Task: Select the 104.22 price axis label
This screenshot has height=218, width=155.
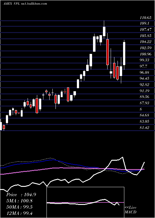Action: tap(145, 42)
